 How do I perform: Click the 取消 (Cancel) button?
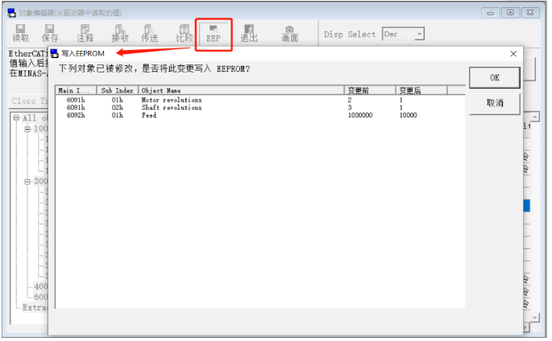point(494,103)
